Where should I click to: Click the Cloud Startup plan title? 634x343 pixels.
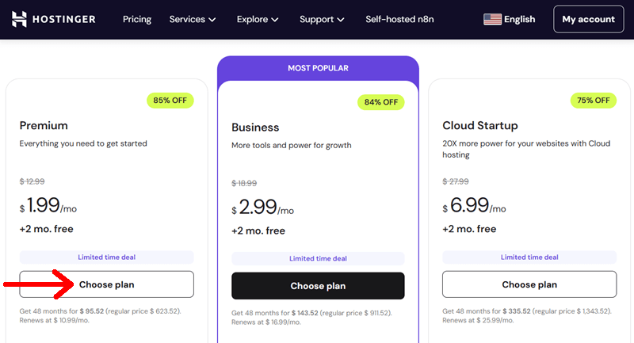tap(480, 126)
